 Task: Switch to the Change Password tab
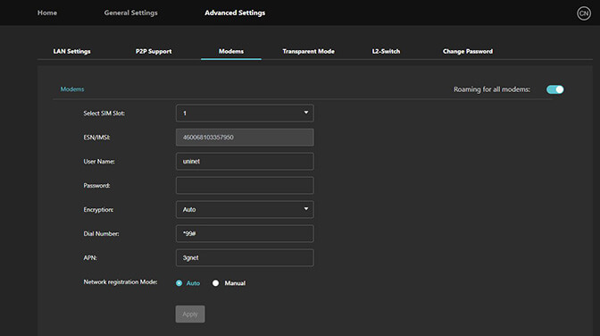(x=468, y=51)
